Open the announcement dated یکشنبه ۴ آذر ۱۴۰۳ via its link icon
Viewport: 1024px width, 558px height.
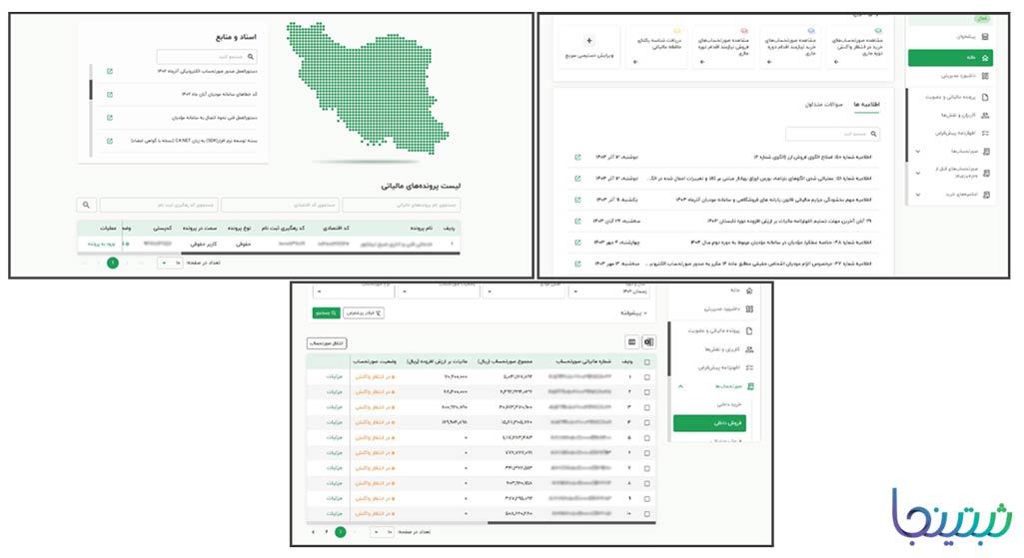pyautogui.click(x=577, y=200)
